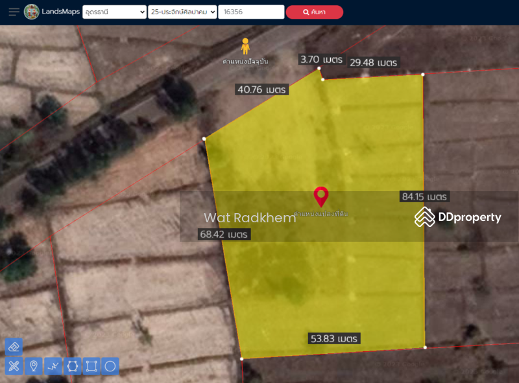Click the yellow current-position person icon

(x=245, y=46)
